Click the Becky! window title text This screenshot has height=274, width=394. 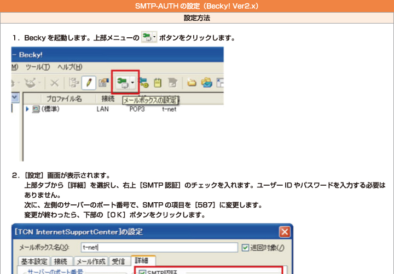click(x=31, y=55)
